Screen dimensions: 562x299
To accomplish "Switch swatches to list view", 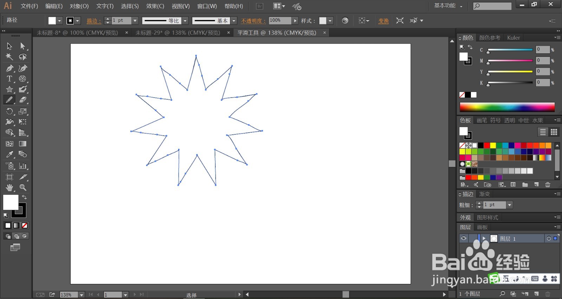I will (543, 132).
